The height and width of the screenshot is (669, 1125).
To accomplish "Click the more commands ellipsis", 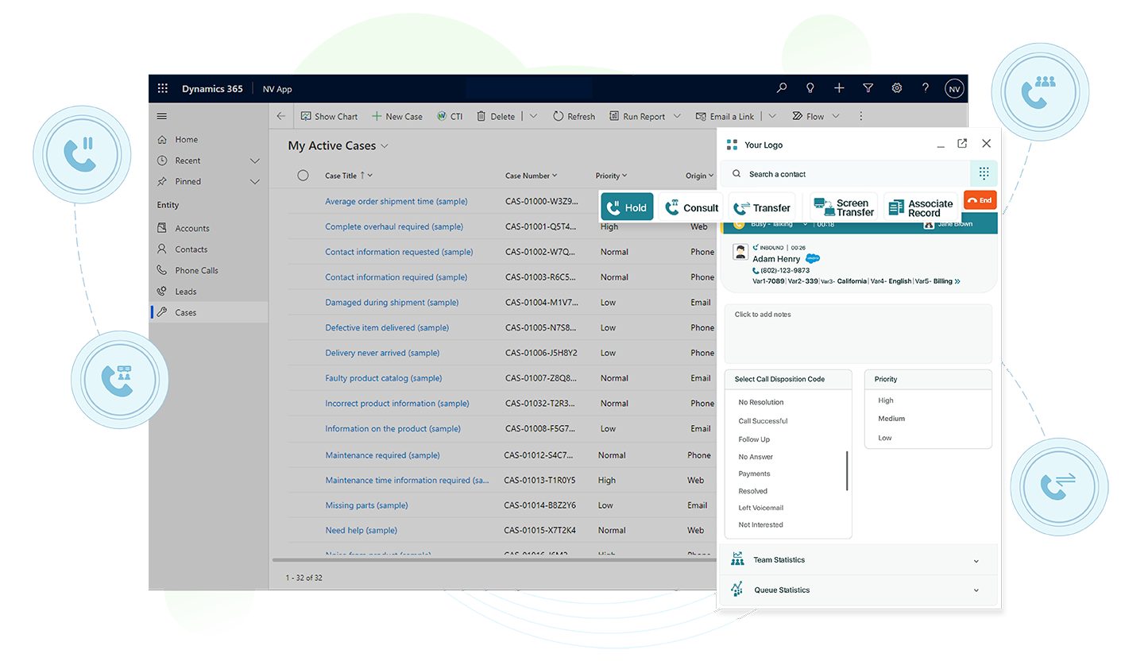I will pos(860,116).
